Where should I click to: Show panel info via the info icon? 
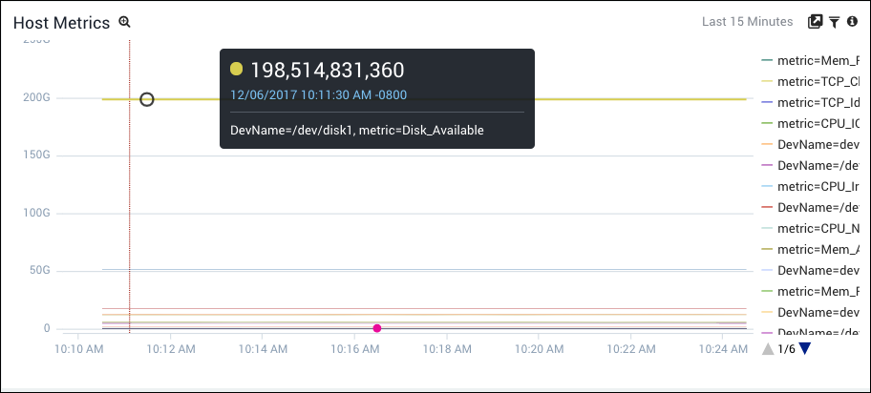point(852,22)
